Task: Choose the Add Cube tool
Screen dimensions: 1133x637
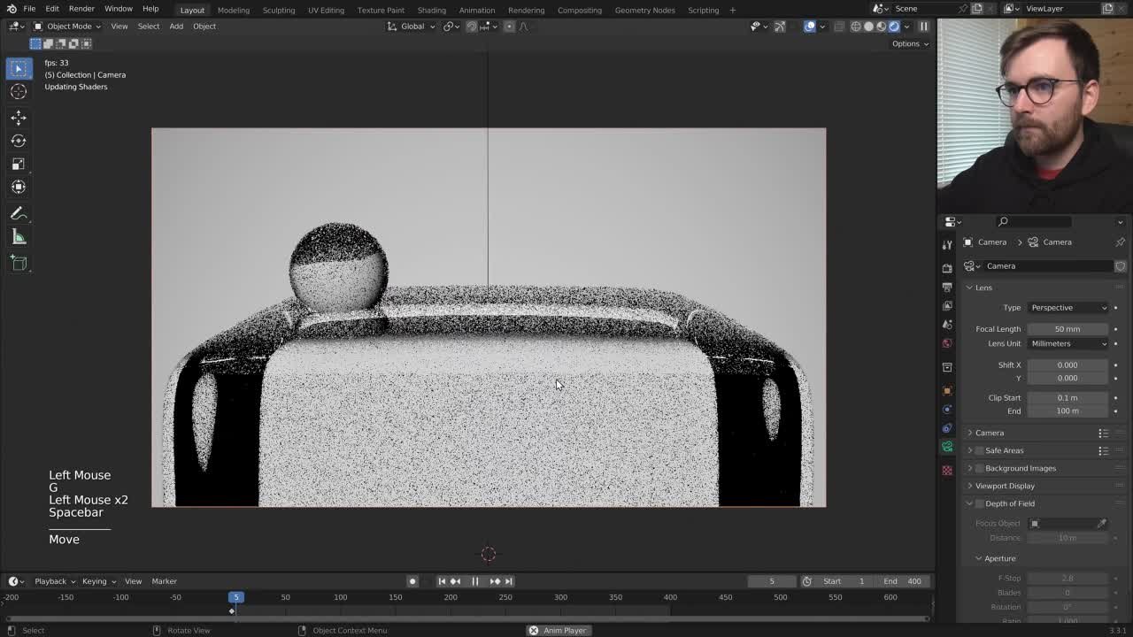Action: 19,263
